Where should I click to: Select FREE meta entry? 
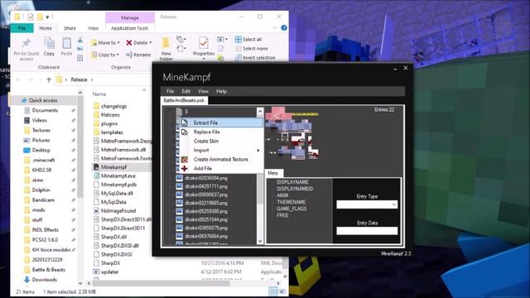click(x=282, y=215)
